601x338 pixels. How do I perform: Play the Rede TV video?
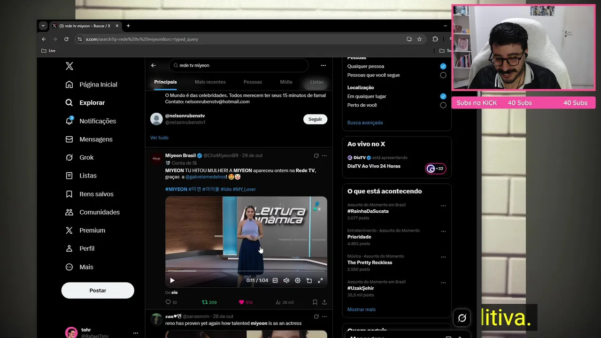pos(172,280)
